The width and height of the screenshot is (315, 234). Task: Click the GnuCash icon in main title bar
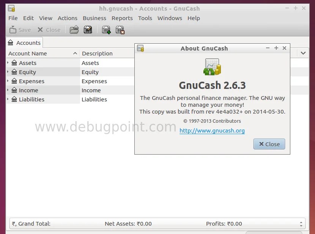11,8
